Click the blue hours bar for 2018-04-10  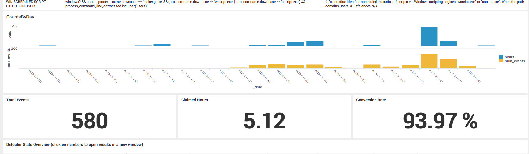[x=162, y=45]
